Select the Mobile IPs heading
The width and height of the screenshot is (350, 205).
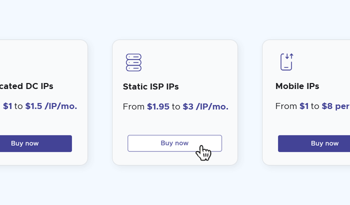point(297,86)
